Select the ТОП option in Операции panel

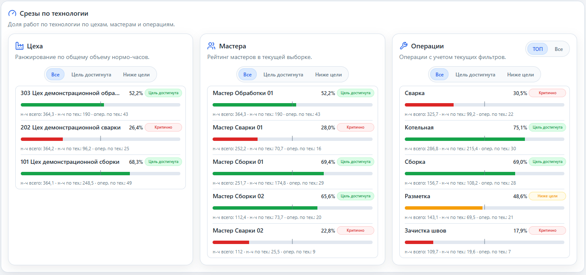click(x=538, y=49)
